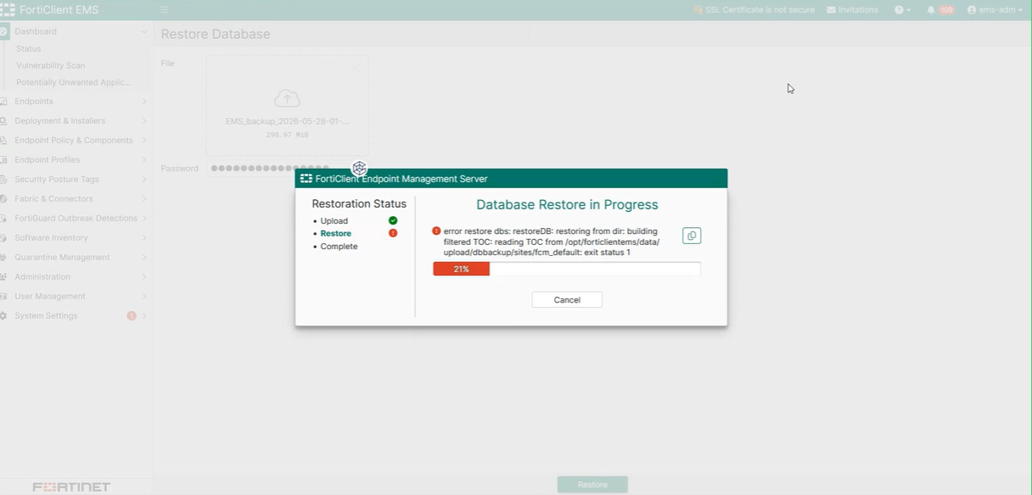Click the FortiClient EMS logo icon
Viewport: 1032px width, 495px height.
[x=8, y=10]
